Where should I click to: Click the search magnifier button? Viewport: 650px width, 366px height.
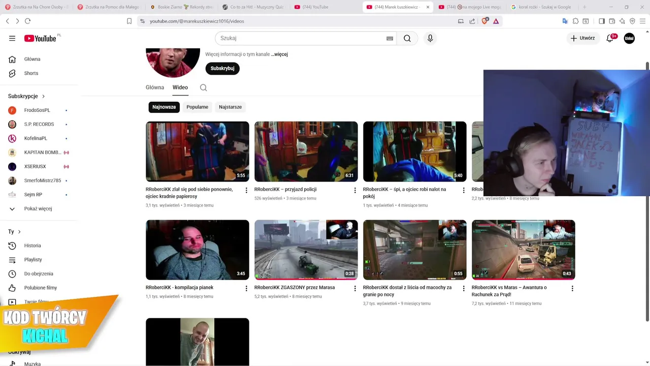click(407, 38)
